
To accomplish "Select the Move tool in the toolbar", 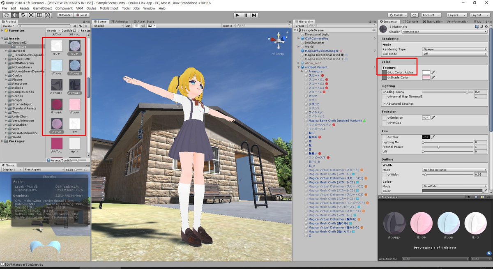I will coord(15,15).
